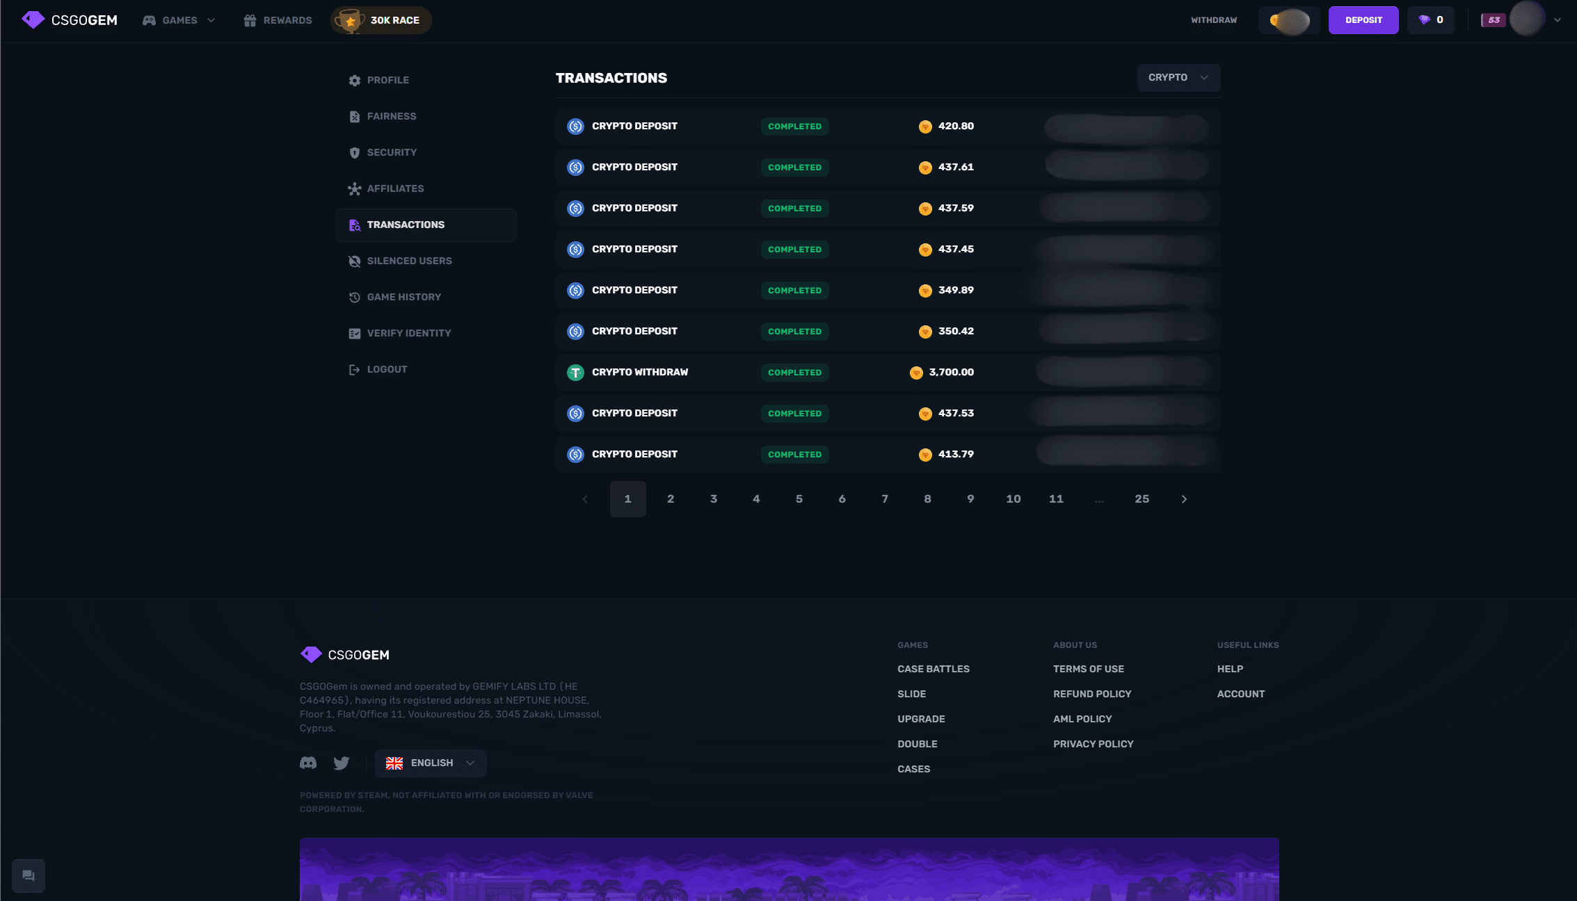Open the Affiliates section

click(x=426, y=188)
